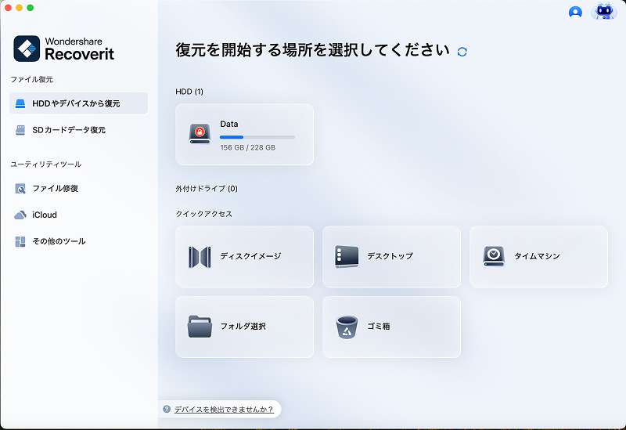Image resolution: width=626 pixels, height=430 pixels.
Task: Click the ディスクイメージ disk image icon
Action: coord(200,257)
